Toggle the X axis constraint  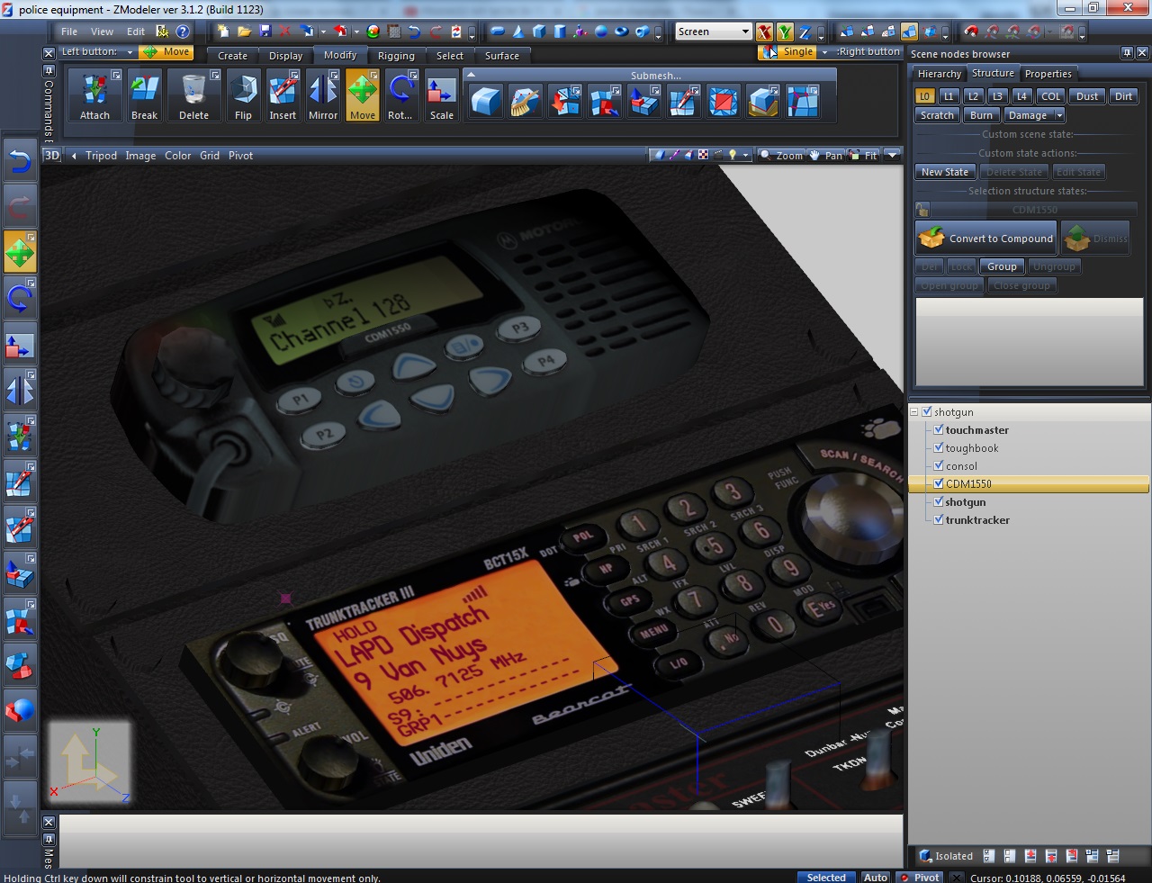(x=764, y=32)
